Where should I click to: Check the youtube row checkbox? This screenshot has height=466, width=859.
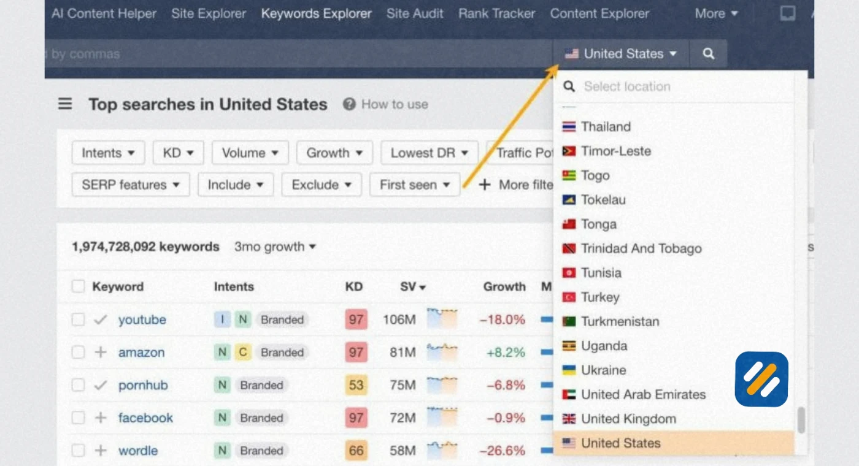pos(78,319)
